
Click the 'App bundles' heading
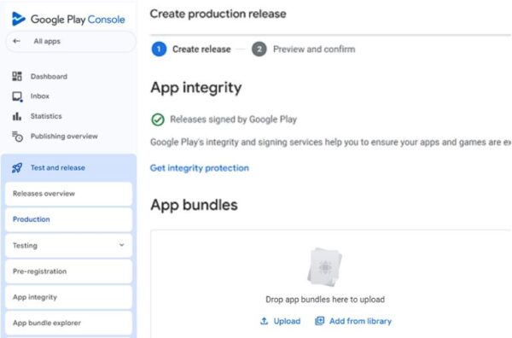(194, 205)
